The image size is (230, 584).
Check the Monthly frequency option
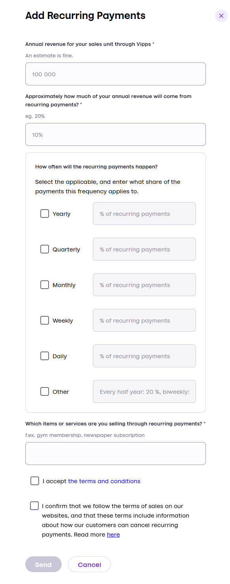[x=45, y=284]
